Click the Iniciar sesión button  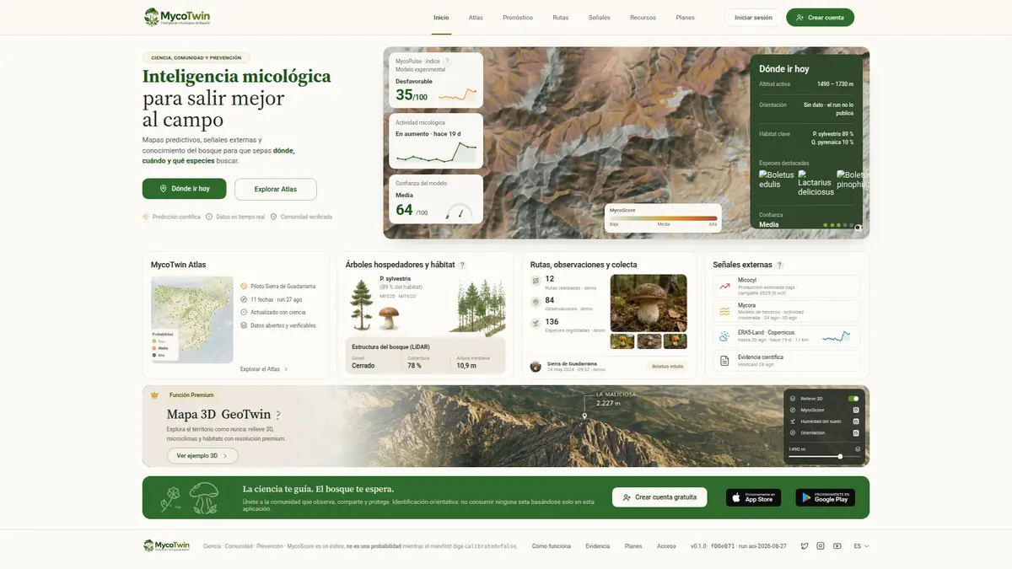click(x=753, y=18)
